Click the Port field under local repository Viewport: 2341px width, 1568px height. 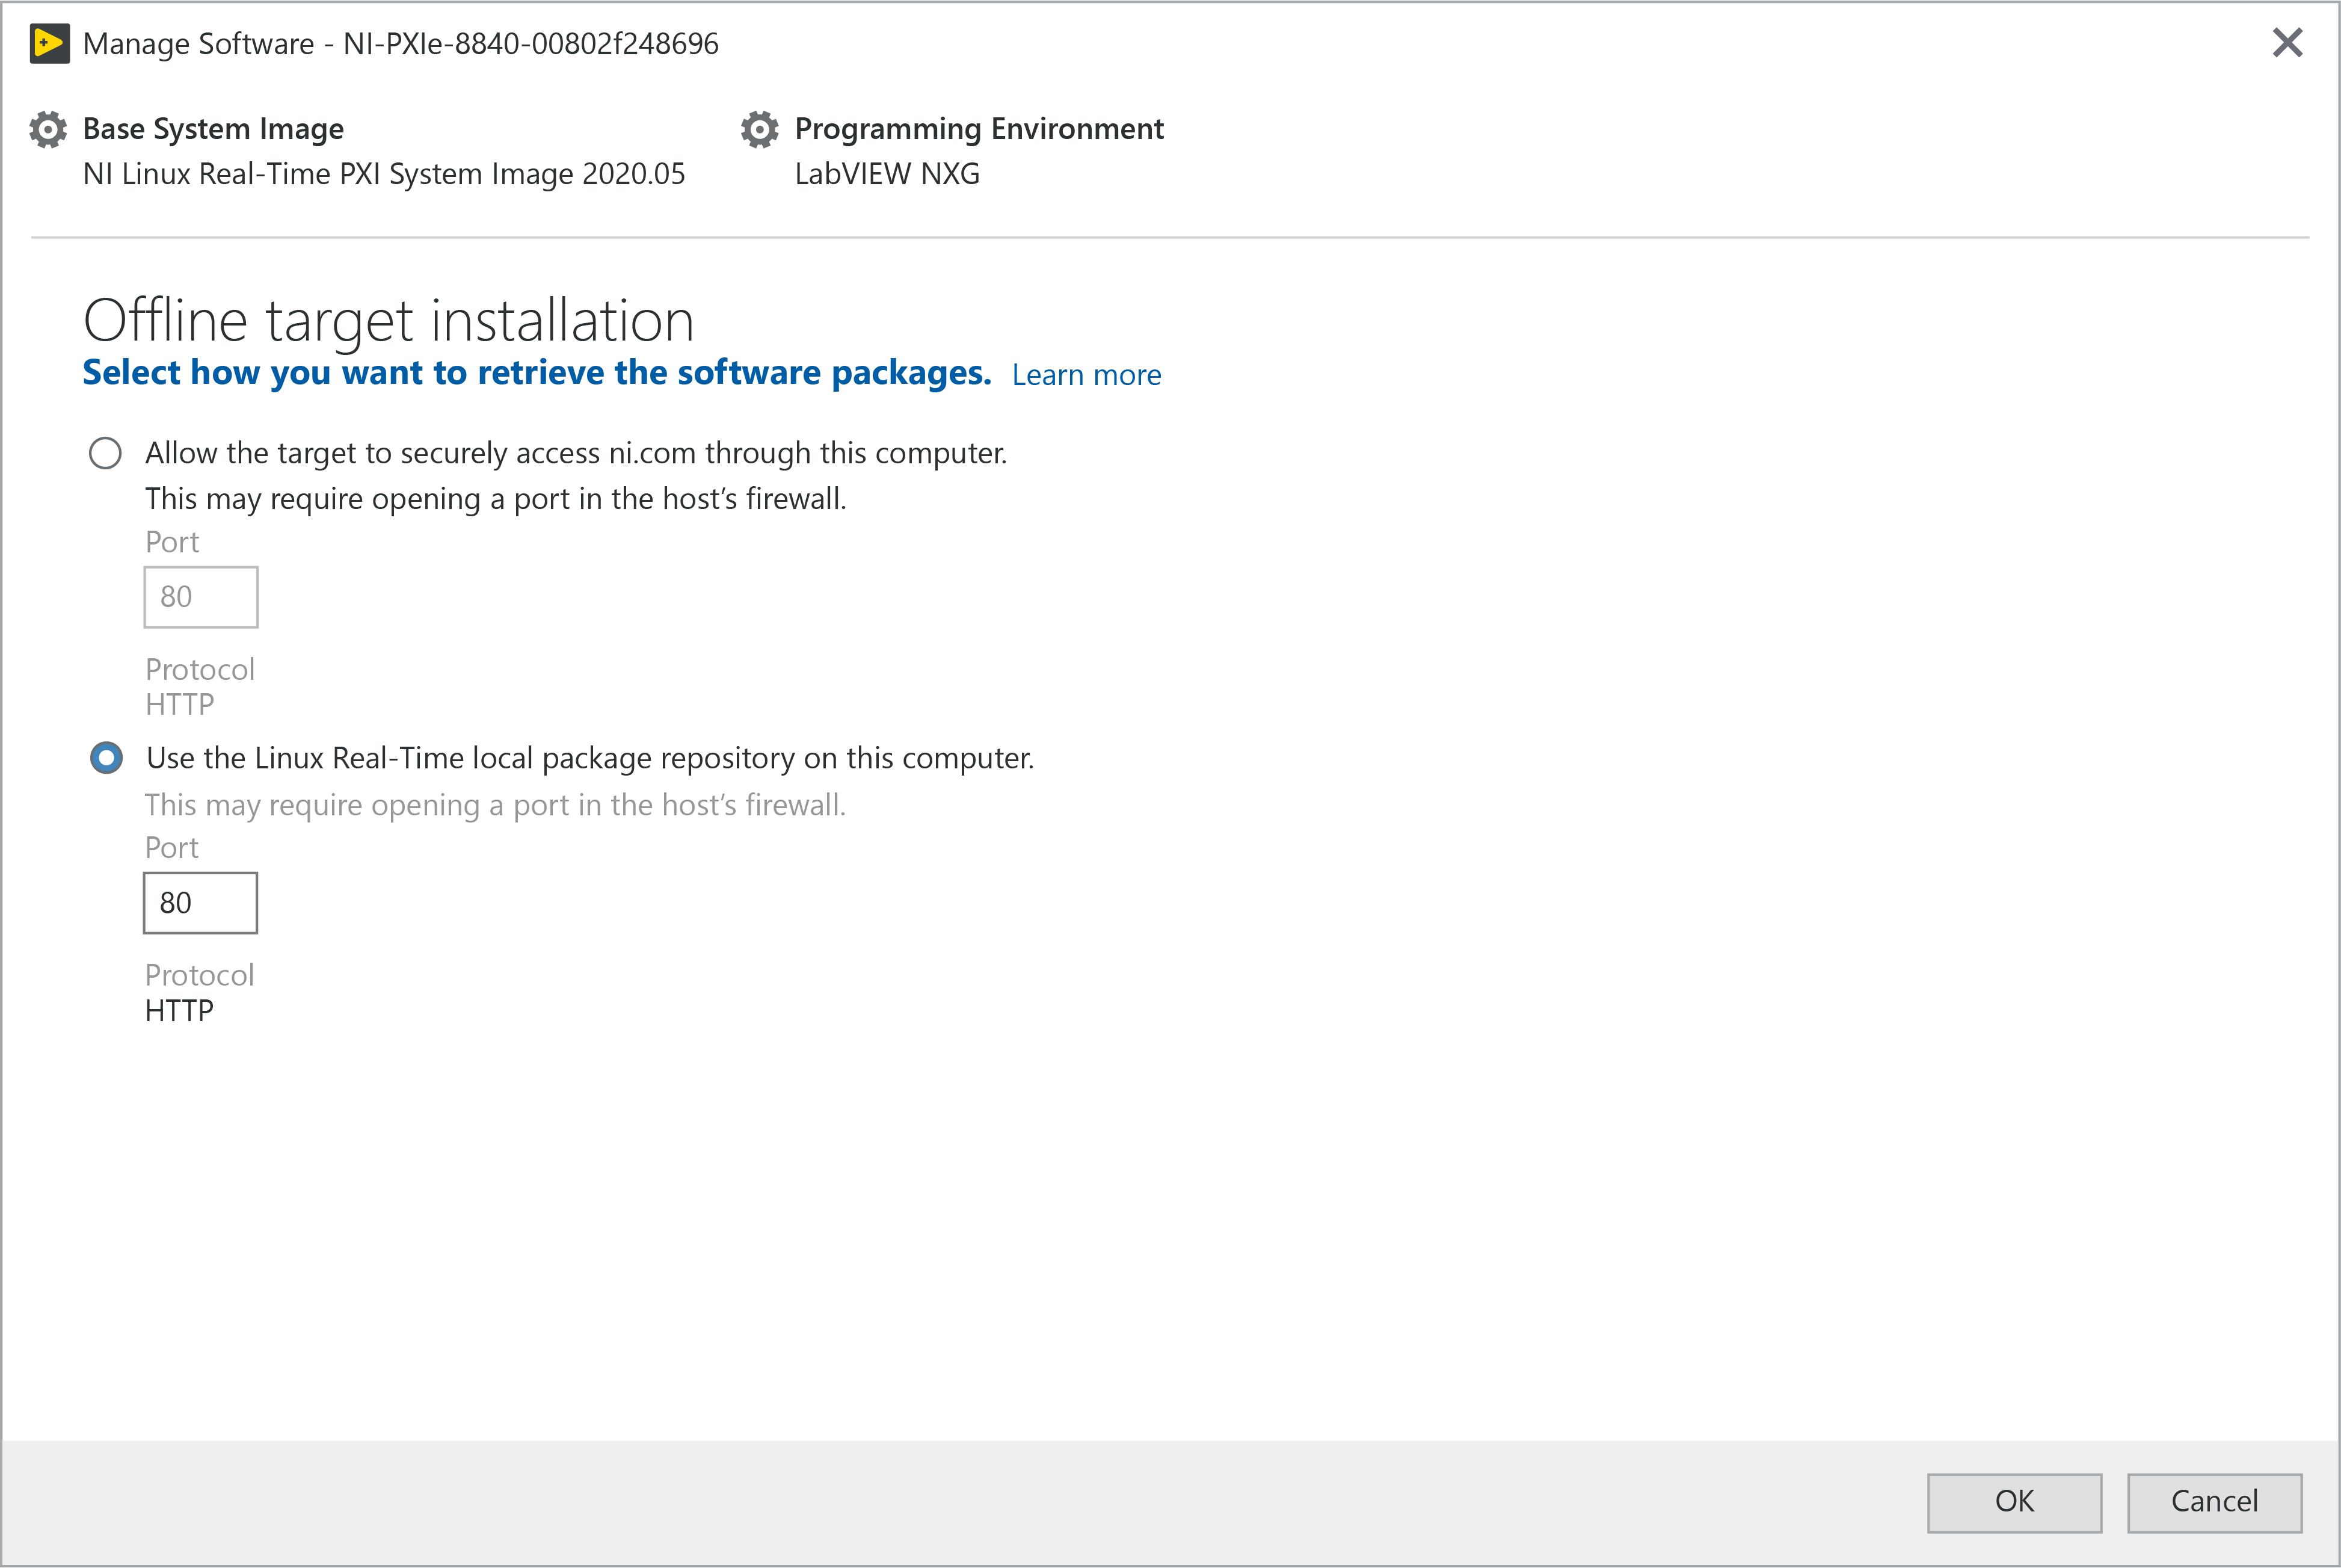pos(200,903)
